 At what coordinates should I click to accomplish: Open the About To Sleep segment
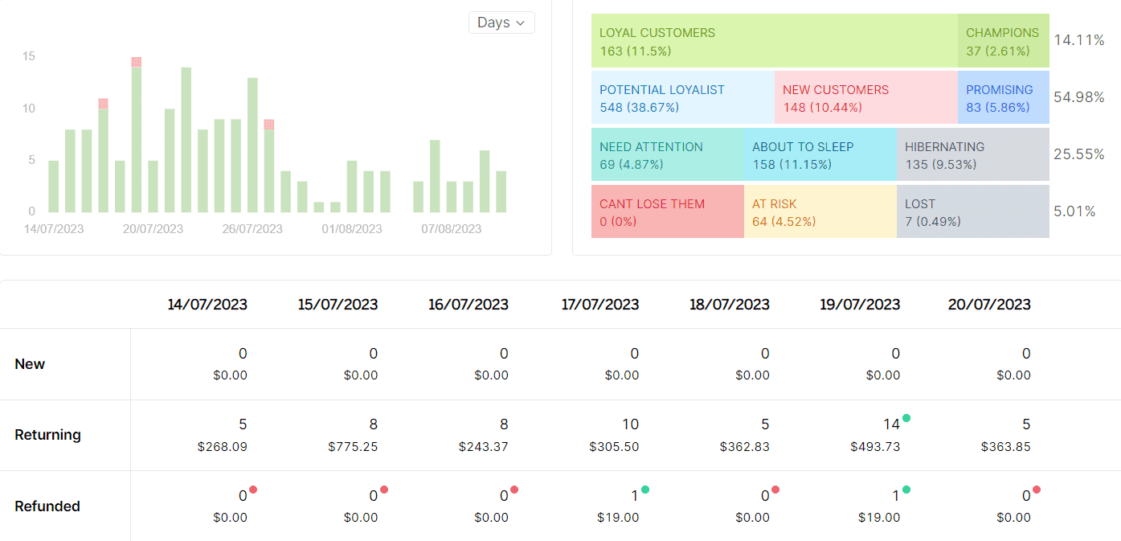[x=820, y=154]
